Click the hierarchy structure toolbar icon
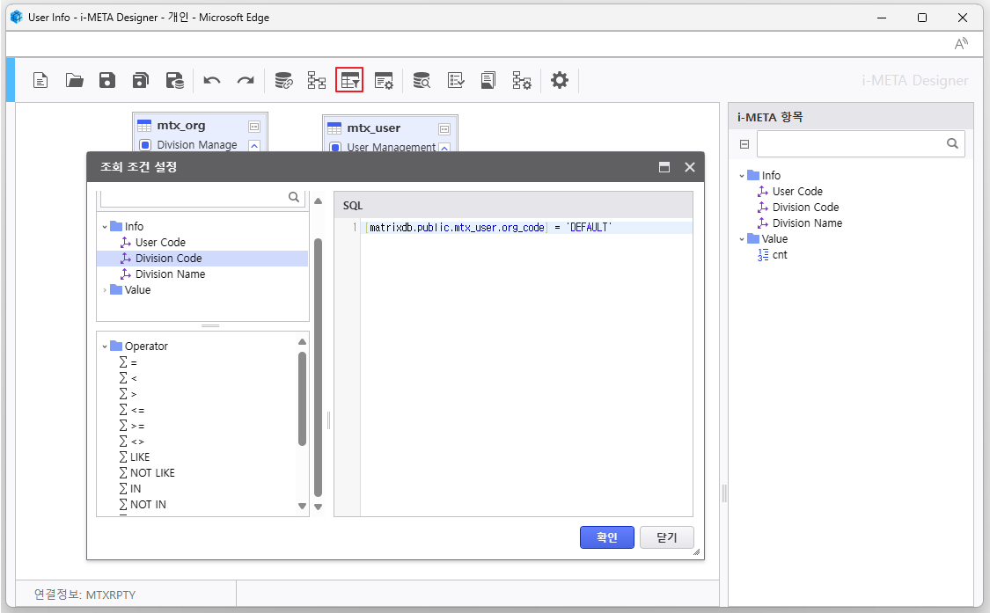Screen dimensions: 990x613 click(316, 80)
